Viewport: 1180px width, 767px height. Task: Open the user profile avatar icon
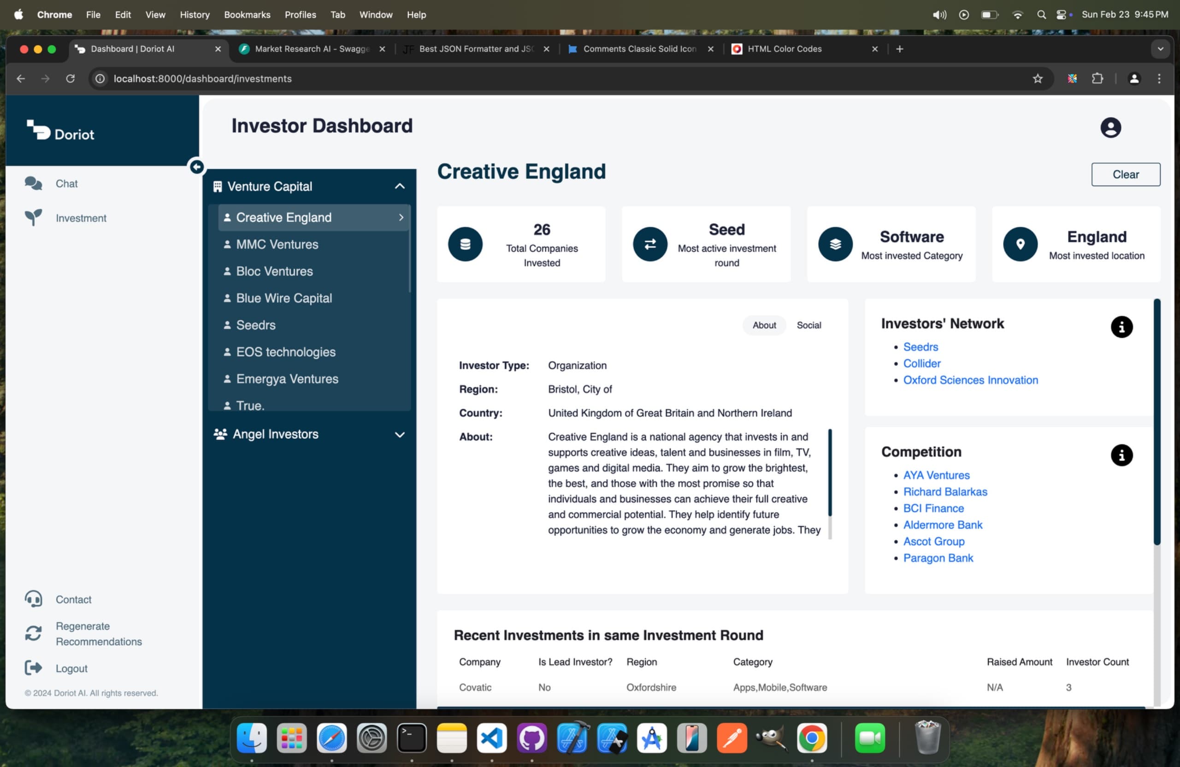point(1110,127)
